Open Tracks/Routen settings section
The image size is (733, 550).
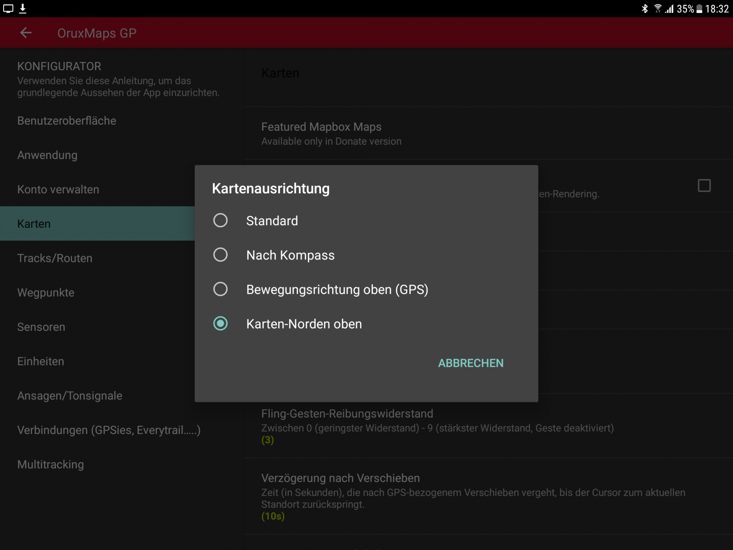pos(55,258)
